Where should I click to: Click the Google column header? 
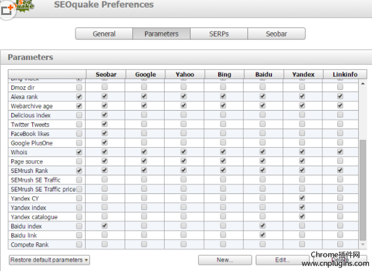[x=146, y=74]
